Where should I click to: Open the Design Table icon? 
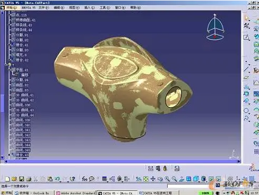point(105,179)
